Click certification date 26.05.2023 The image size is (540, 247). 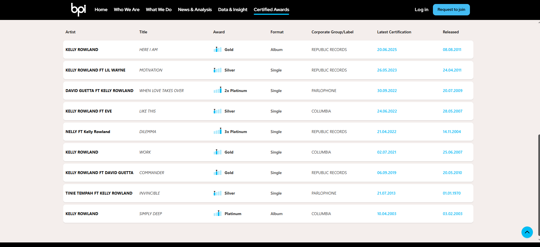(387, 70)
